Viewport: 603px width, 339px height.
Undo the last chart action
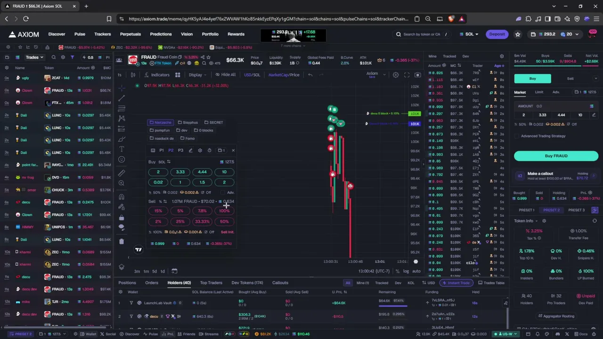point(310,75)
